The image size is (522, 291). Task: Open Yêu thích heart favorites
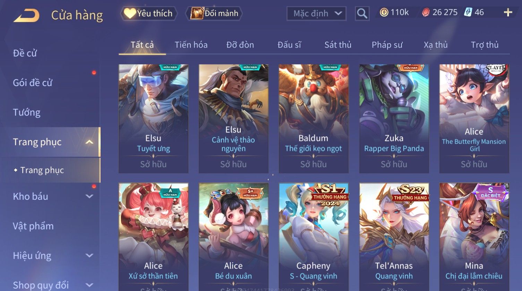148,14
